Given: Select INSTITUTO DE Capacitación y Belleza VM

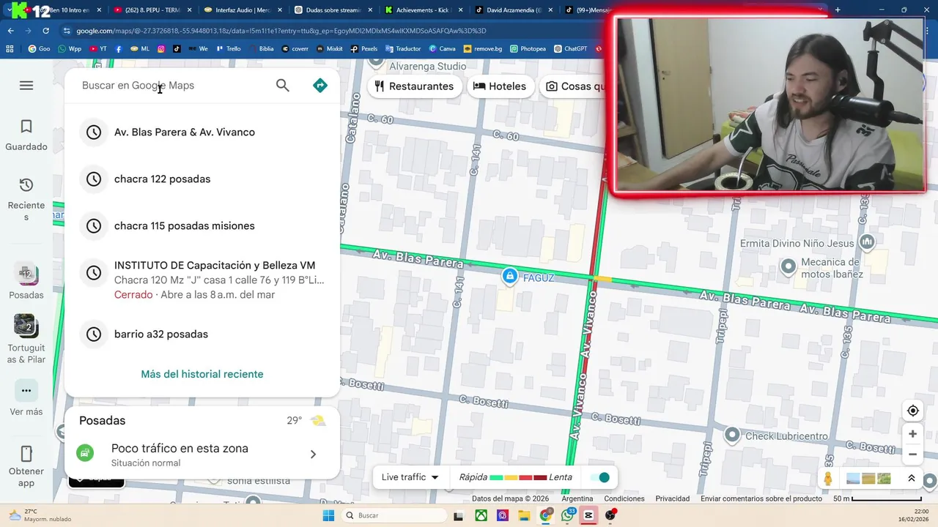Looking at the screenshot, I should tap(202, 280).
